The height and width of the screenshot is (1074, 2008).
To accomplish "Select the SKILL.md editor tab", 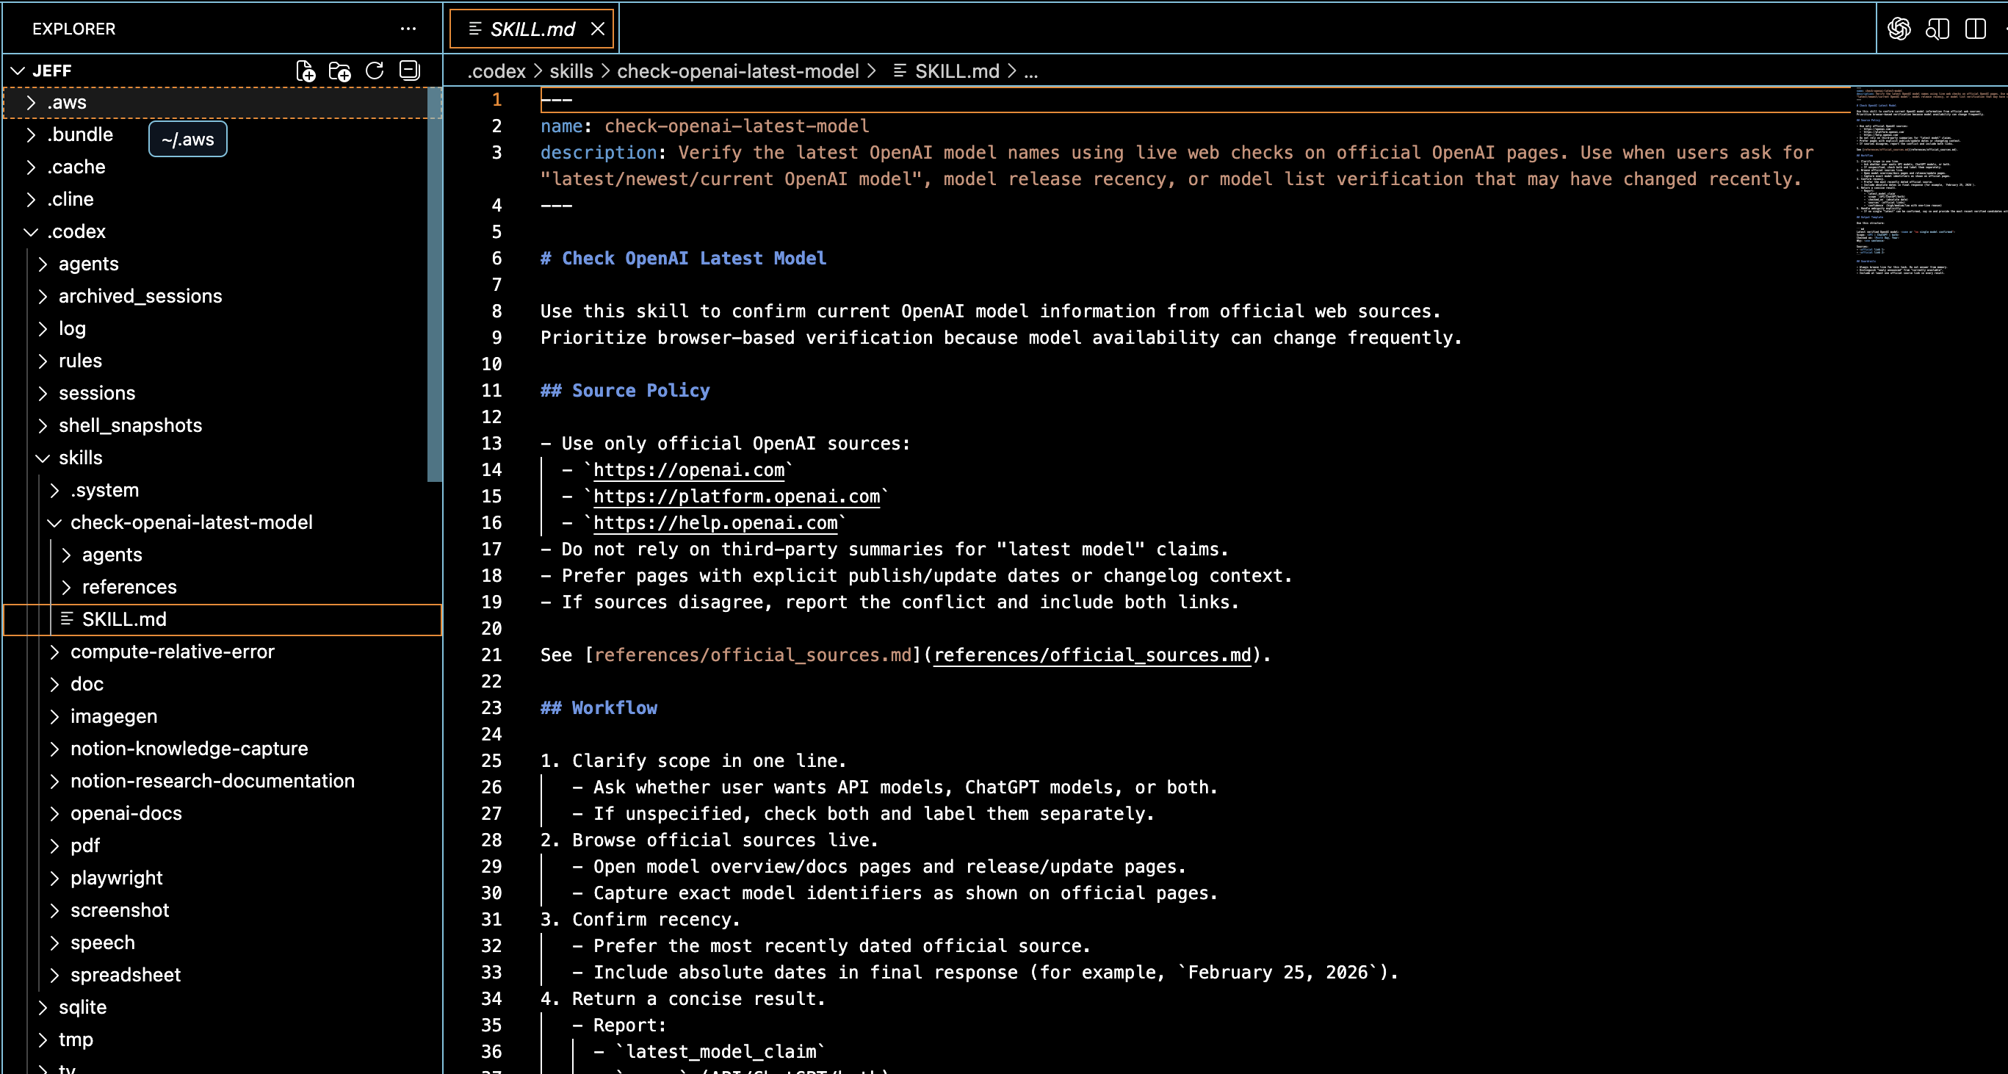I will point(532,29).
